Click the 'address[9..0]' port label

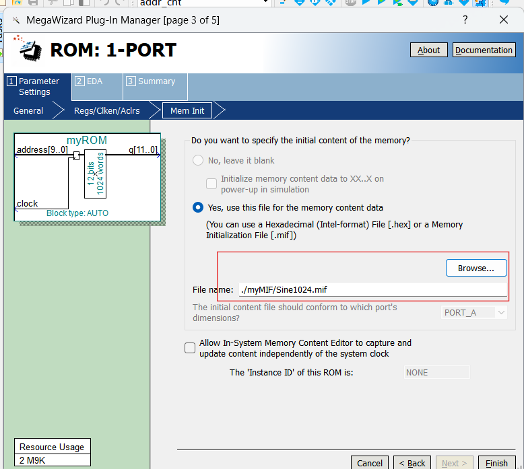(x=42, y=149)
